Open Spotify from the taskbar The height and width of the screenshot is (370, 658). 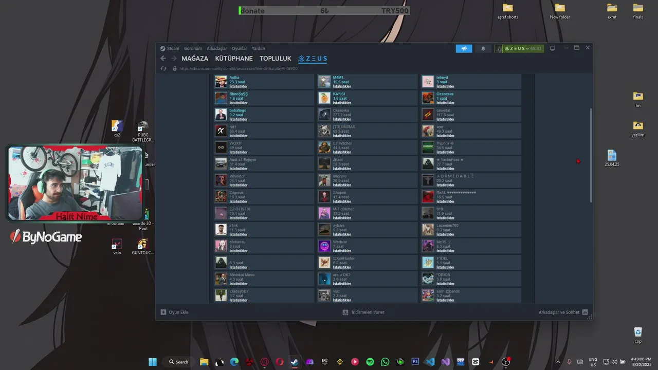tap(370, 362)
